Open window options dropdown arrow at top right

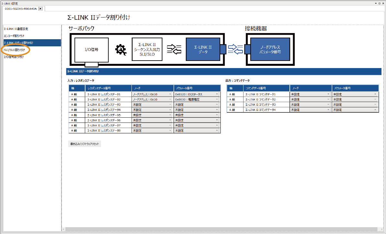(376, 3)
